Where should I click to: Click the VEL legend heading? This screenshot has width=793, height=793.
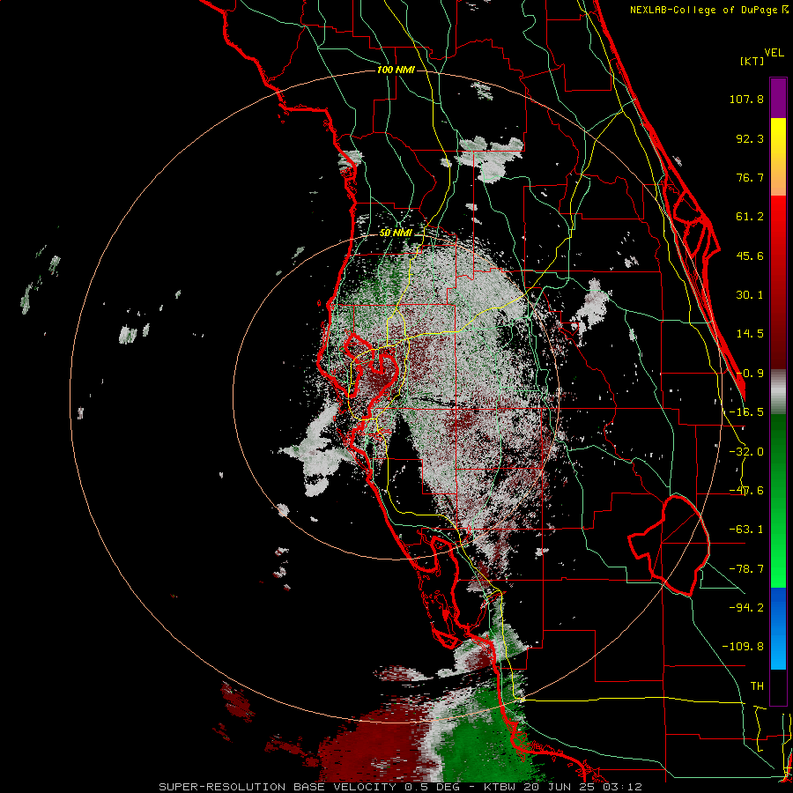click(x=774, y=53)
